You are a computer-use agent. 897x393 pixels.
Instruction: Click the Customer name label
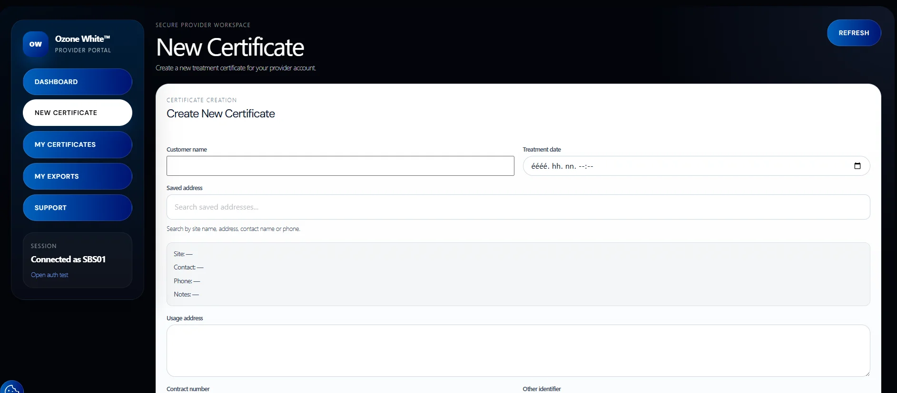point(187,149)
